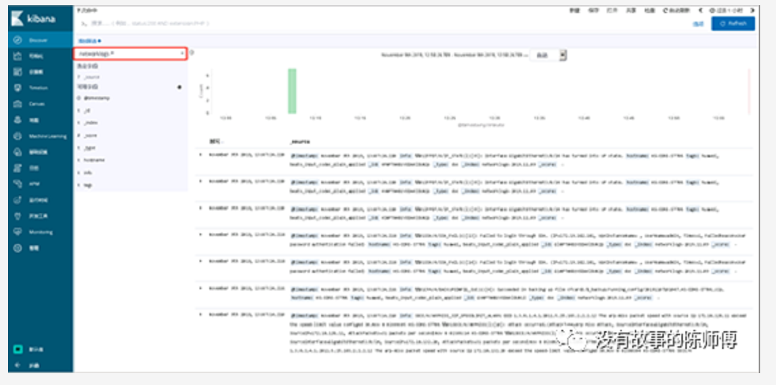Open the Last 1 hour time picker
This screenshot has width=776, height=385.
[x=727, y=10]
